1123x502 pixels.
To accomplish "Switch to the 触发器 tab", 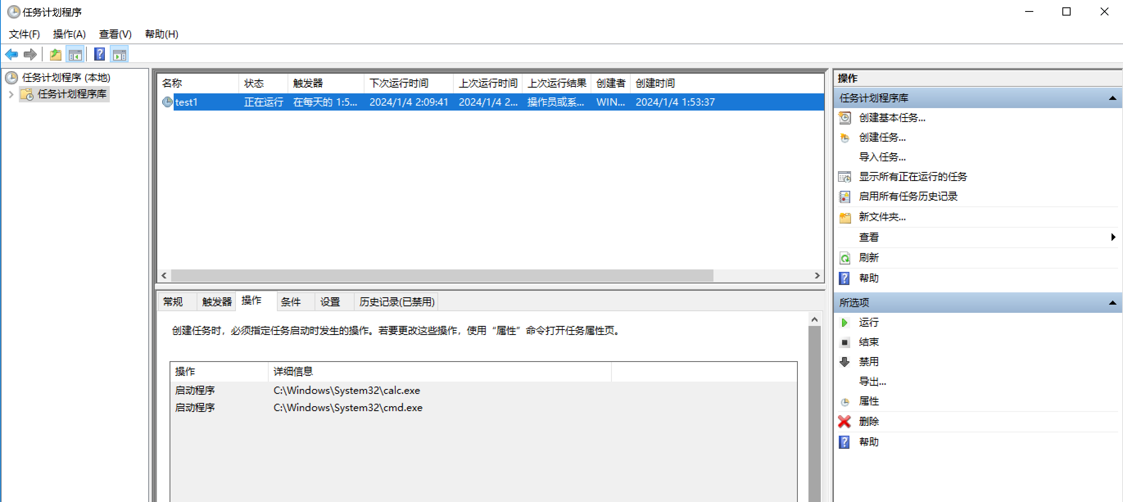I will tap(217, 301).
